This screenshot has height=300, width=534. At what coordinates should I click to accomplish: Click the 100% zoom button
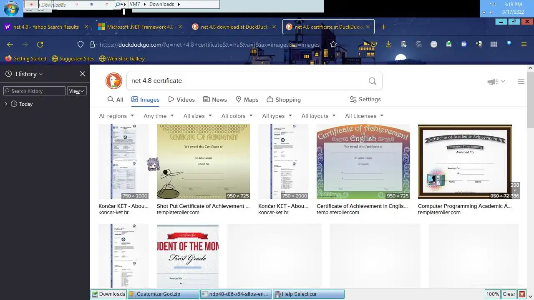click(493, 294)
